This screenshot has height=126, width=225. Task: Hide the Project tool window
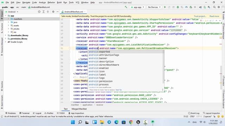pyautogui.click(x=57, y=12)
